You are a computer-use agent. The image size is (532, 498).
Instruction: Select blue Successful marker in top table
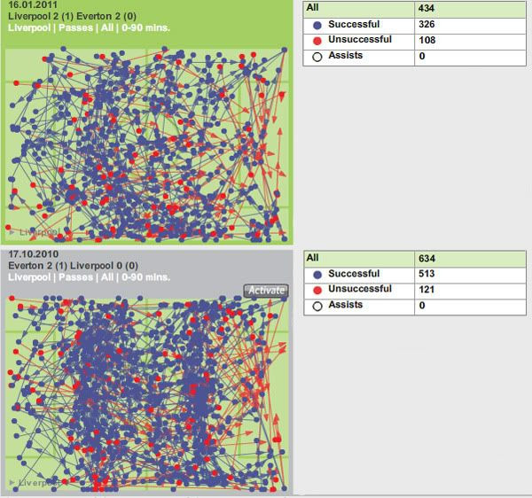click(317, 25)
